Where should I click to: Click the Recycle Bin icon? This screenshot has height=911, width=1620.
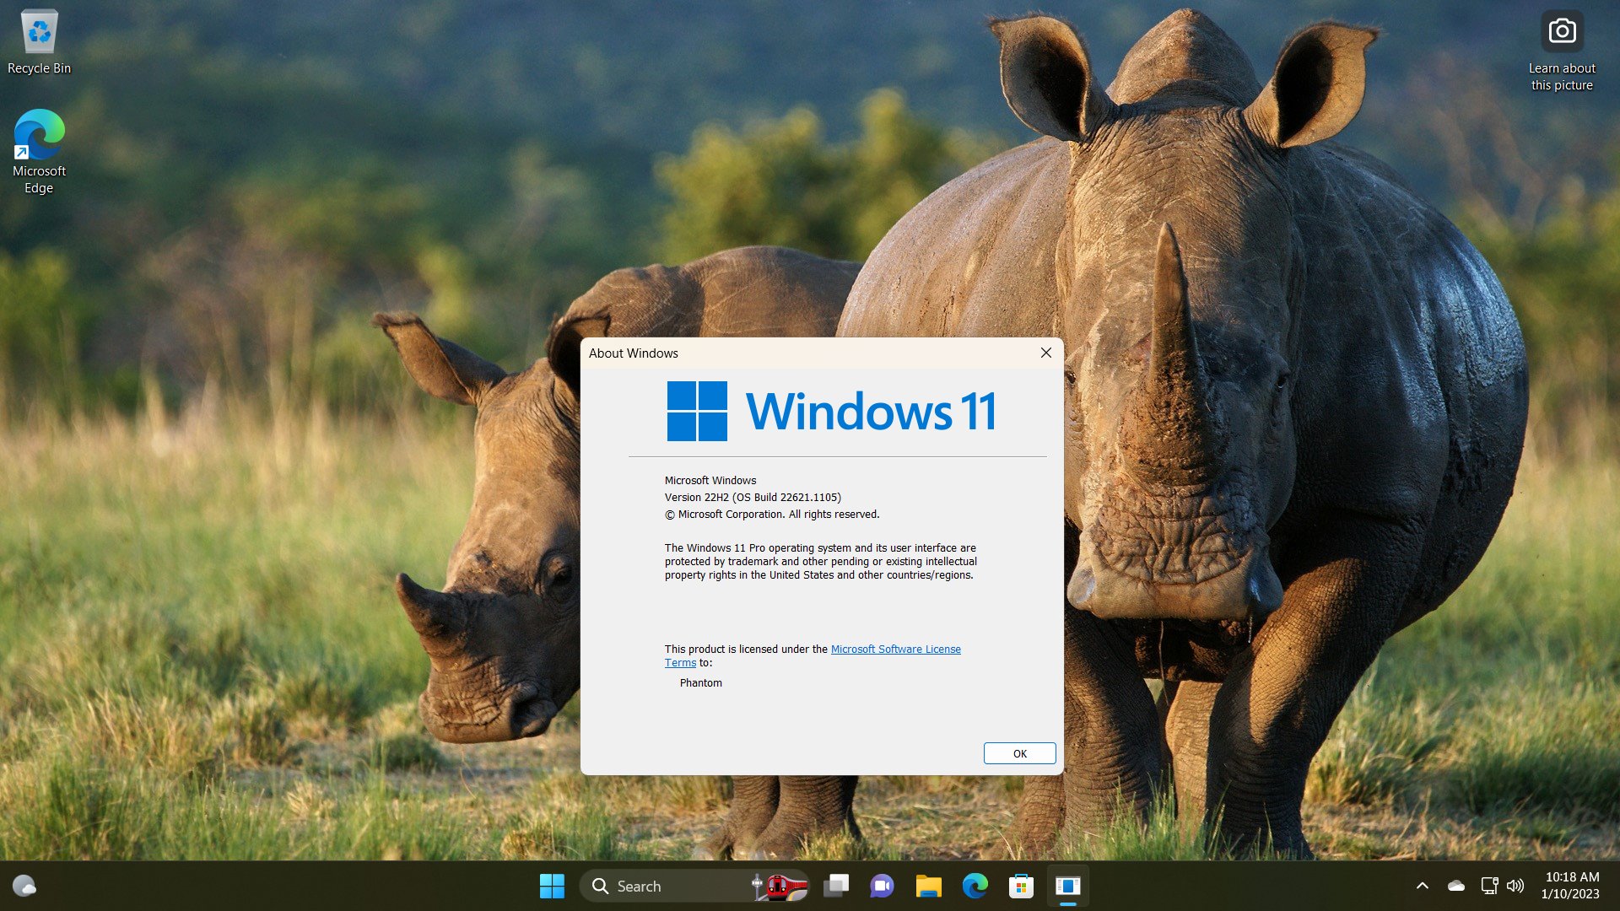[x=39, y=34]
